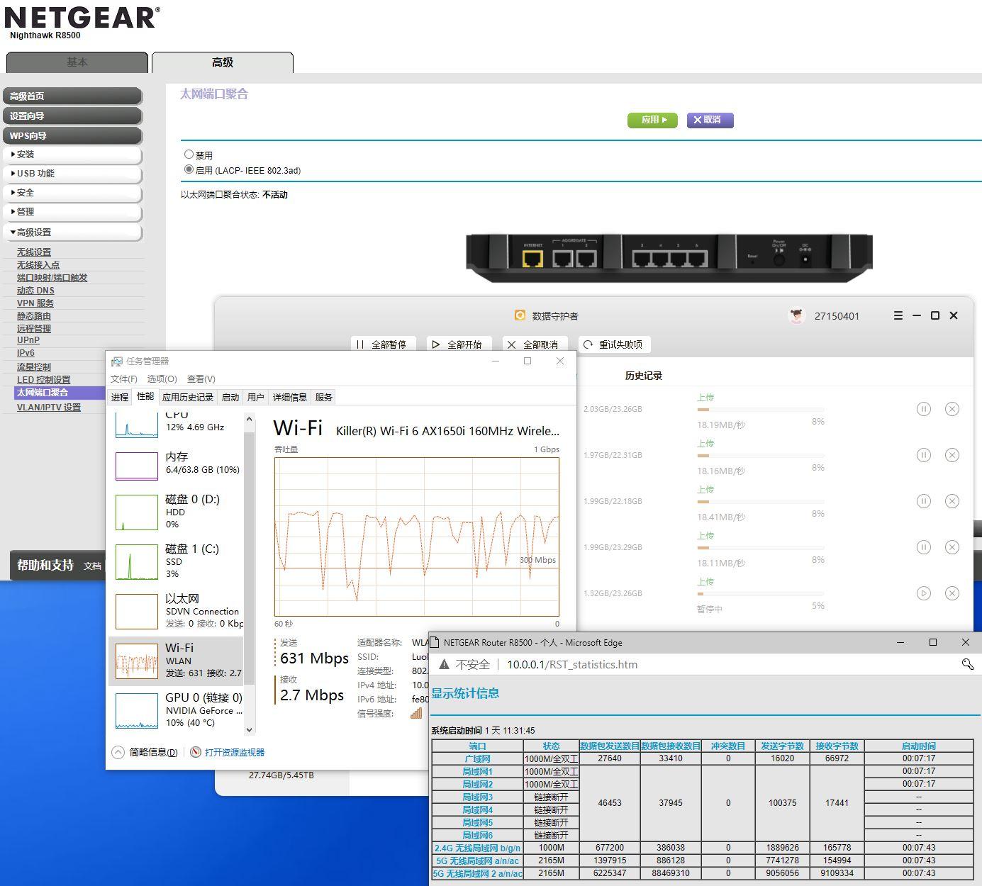
Task: Select the Wi-Fi WLAN performance item
Action: pos(176,661)
